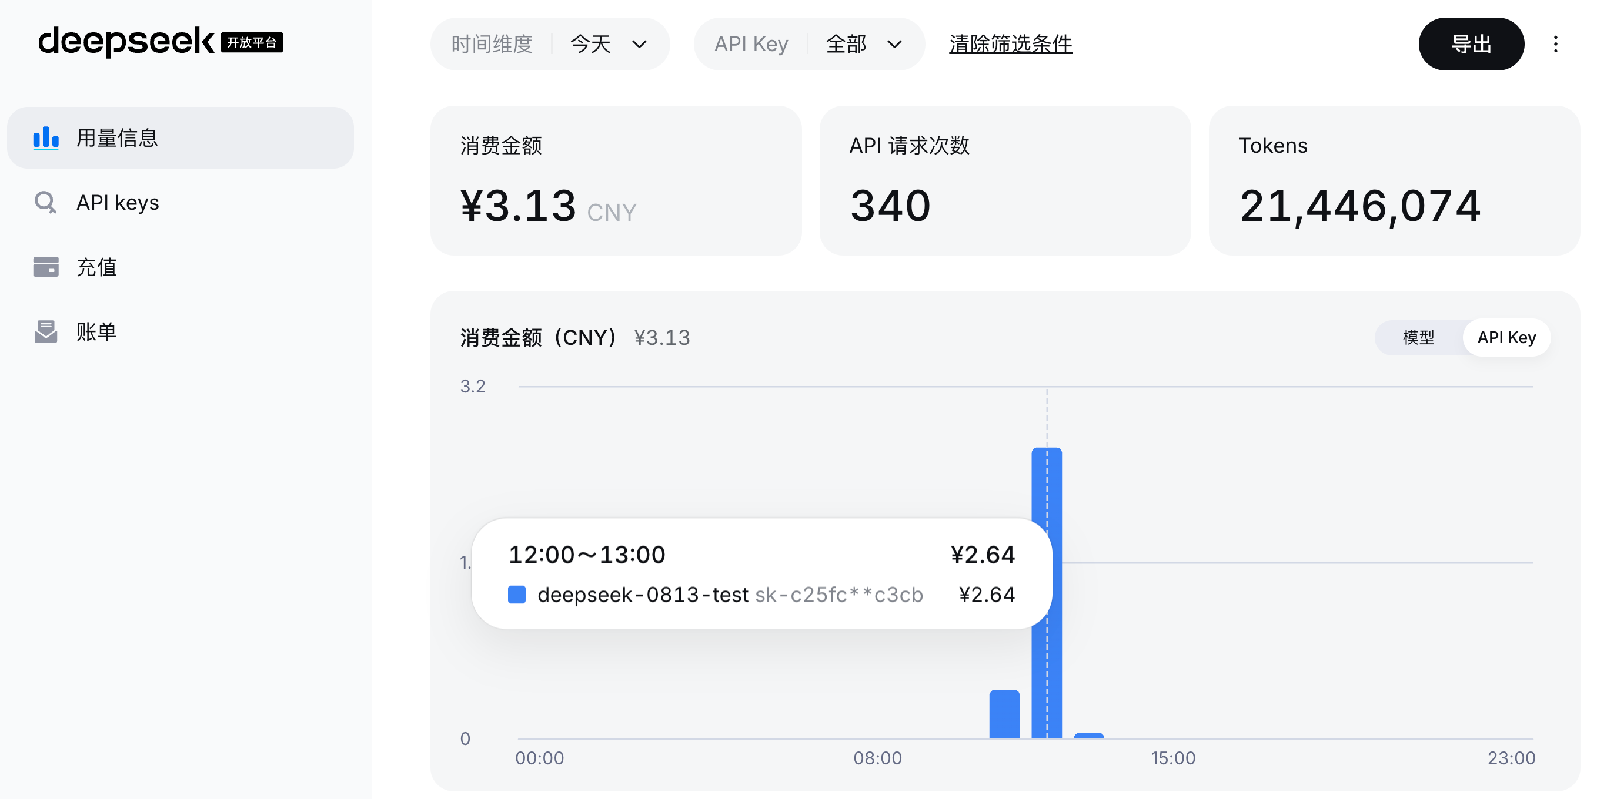Click the 12:00～13:00 tooltip time range
The image size is (1597, 799).
click(586, 555)
